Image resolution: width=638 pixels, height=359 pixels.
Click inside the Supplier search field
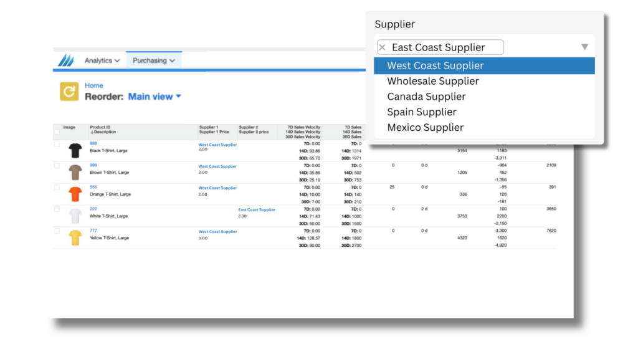pos(442,47)
